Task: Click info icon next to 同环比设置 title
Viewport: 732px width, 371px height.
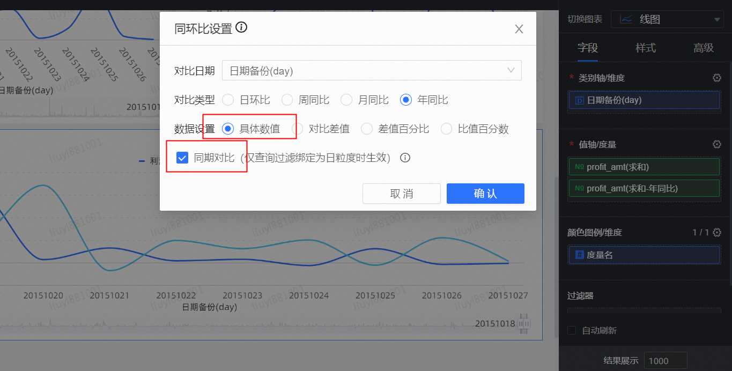Action: pyautogui.click(x=241, y=28)
